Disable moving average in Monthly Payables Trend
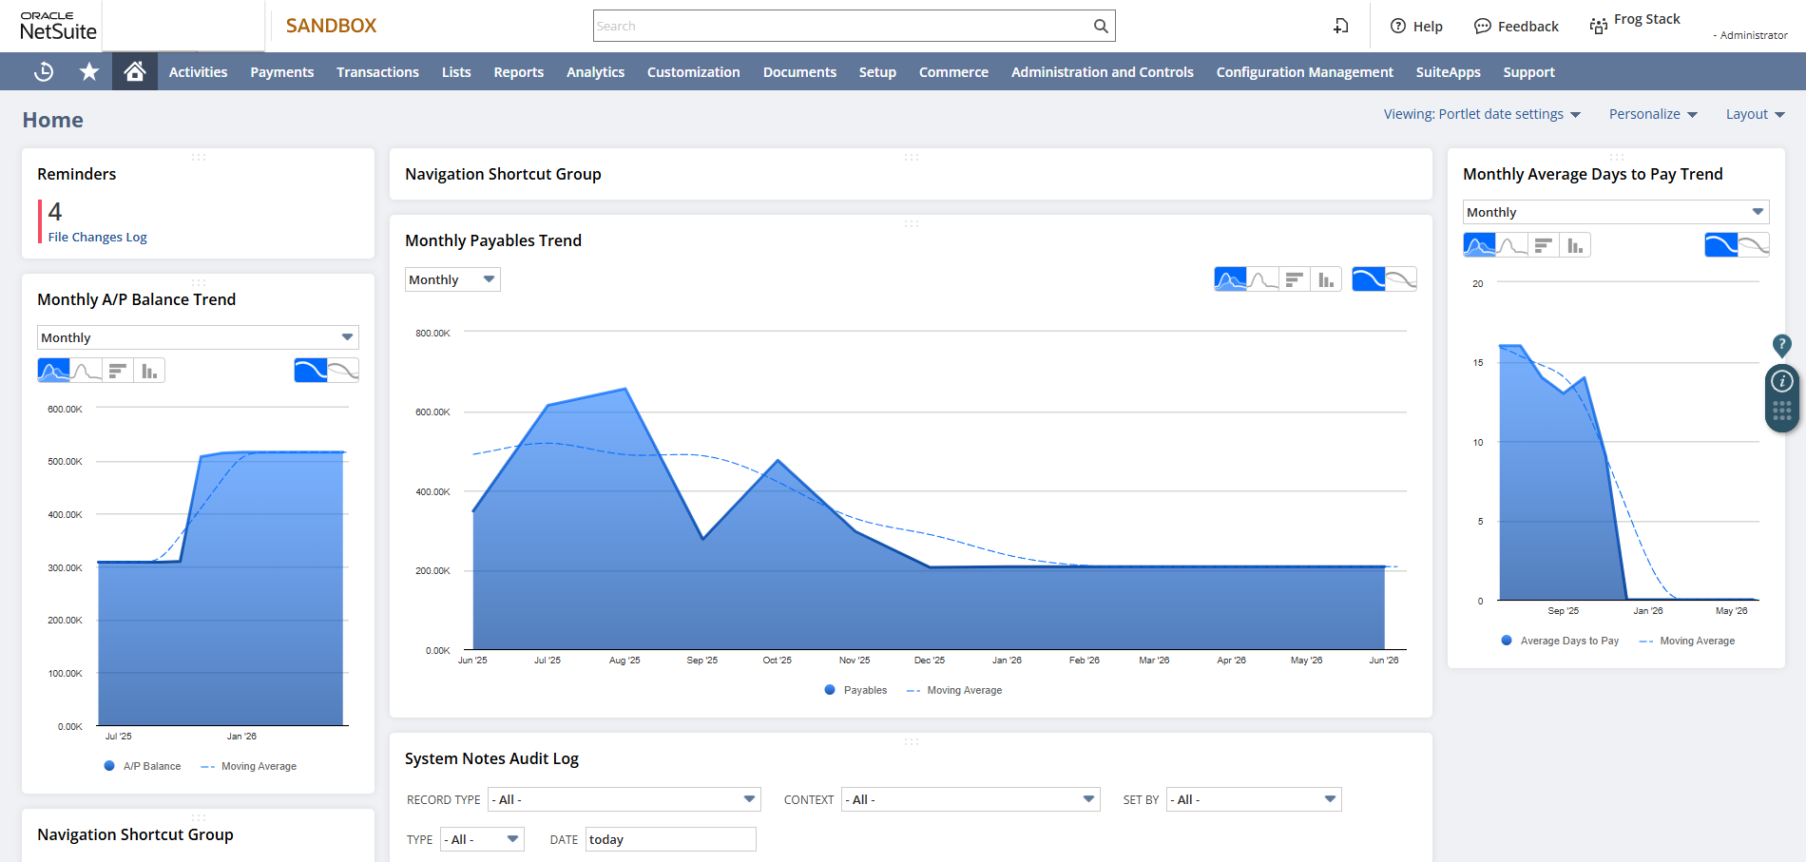Viewport: 1806px width, 862px height. 1401,278
